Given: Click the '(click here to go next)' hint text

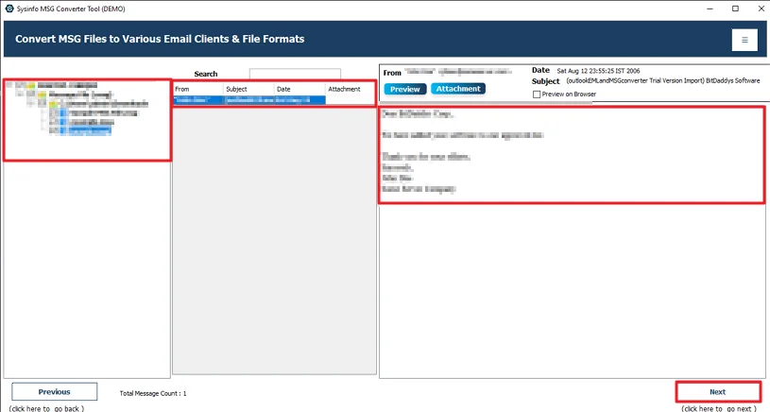Looking at the screenshot, I should (719, 408).
